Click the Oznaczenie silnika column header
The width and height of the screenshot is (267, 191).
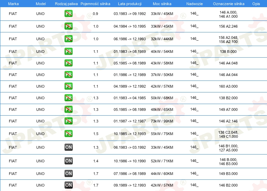[229, 4]
